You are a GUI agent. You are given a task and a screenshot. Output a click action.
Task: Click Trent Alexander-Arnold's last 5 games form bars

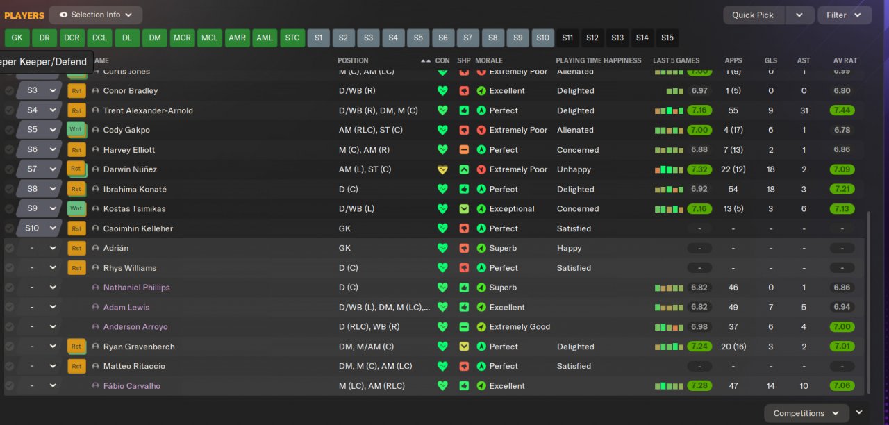pyautogui.click(x=669, y=110)
